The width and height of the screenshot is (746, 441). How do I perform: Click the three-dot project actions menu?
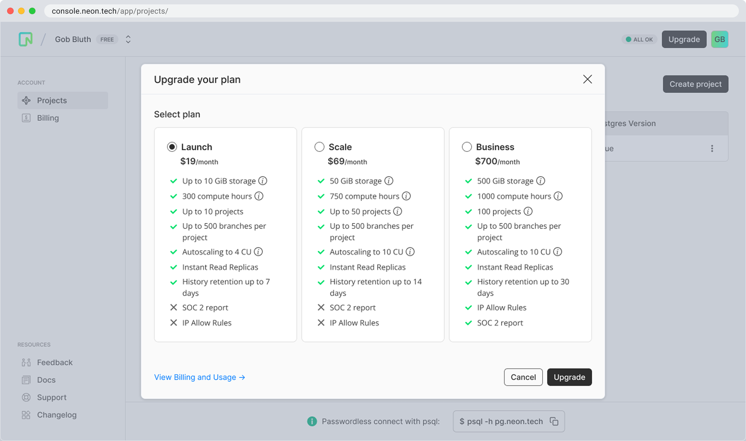[x=712, y=148]
